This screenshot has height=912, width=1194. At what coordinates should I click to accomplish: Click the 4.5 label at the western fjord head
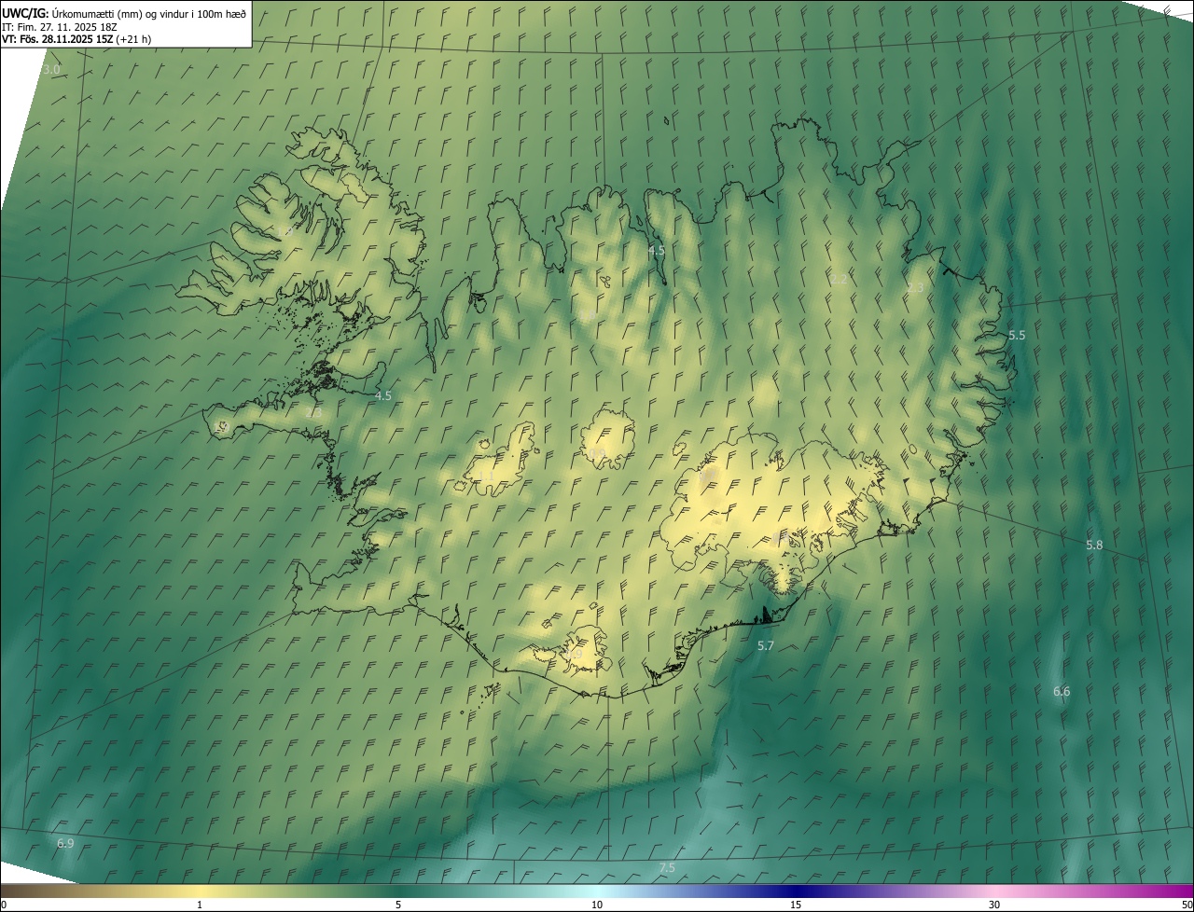(x=383, y=395)
